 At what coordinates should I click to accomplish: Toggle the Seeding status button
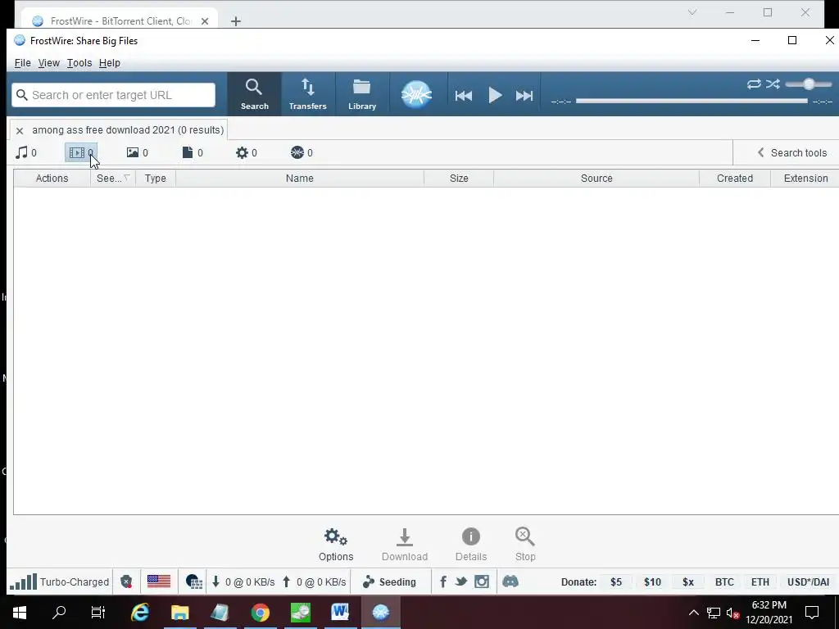[389, 582]
